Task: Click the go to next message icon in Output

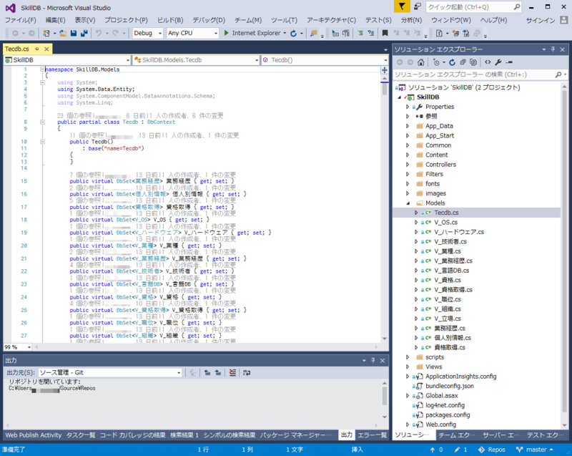Action: tap(218, 372)
